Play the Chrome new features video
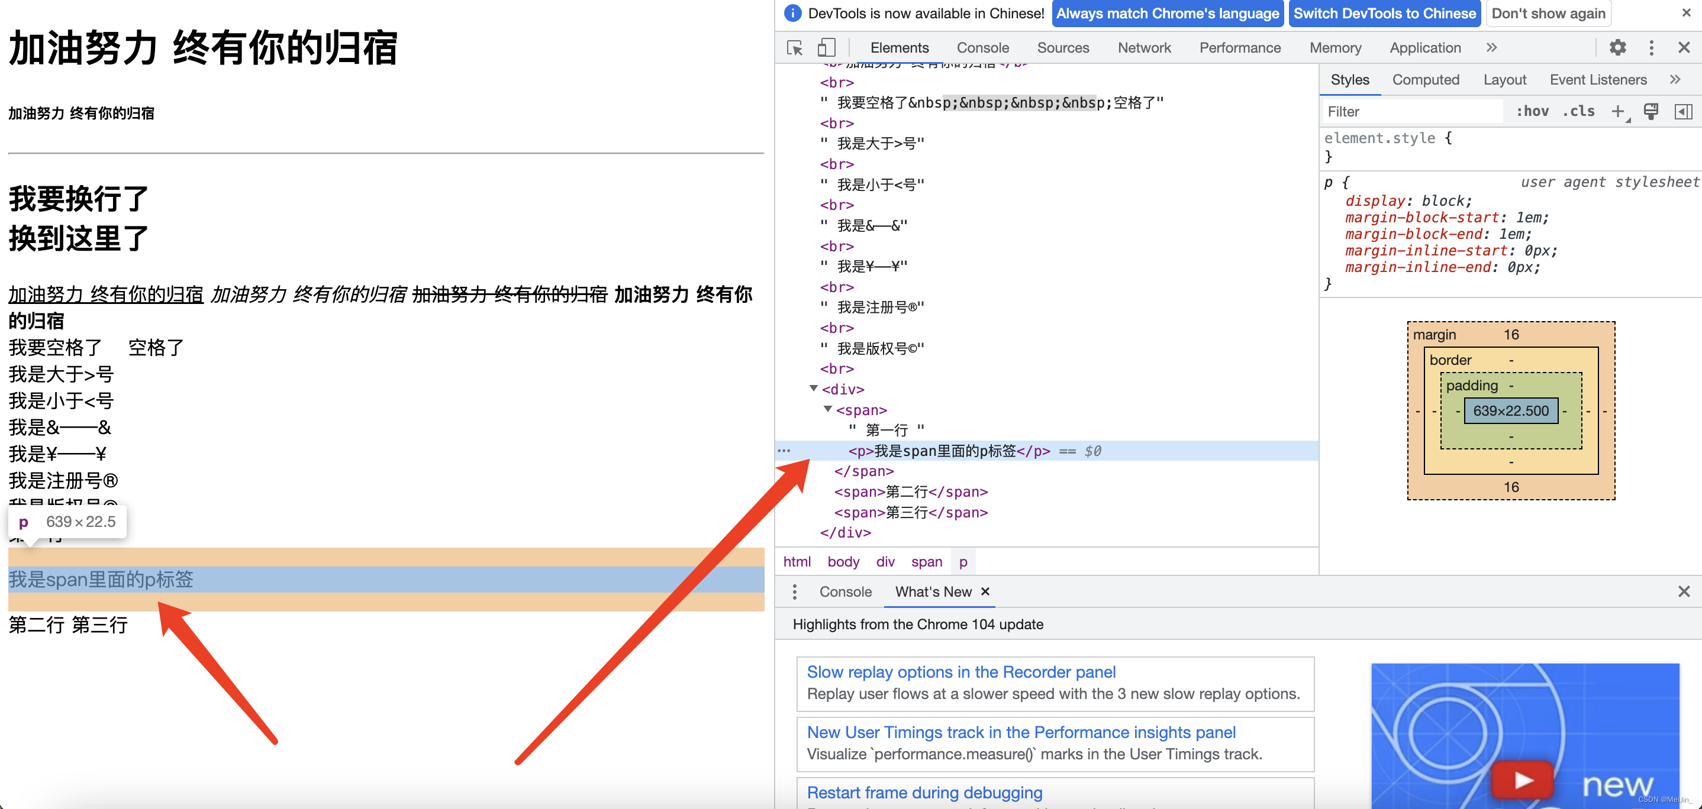This screenshot has height=809, width=1702. pyautogui.click(x=1522, y=780)
